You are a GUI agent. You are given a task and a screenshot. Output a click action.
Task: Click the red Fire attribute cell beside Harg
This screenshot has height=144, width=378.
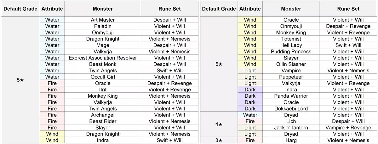pos(250,140)
